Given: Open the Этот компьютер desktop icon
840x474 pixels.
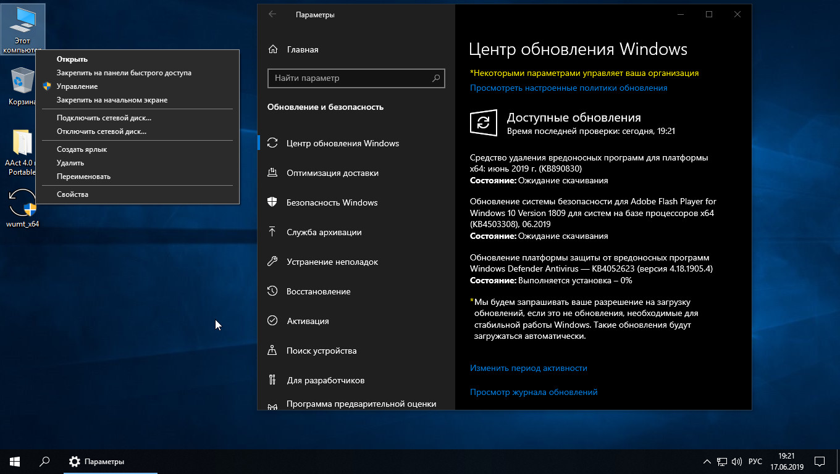Looking at the screenshot, I should 23,28.
